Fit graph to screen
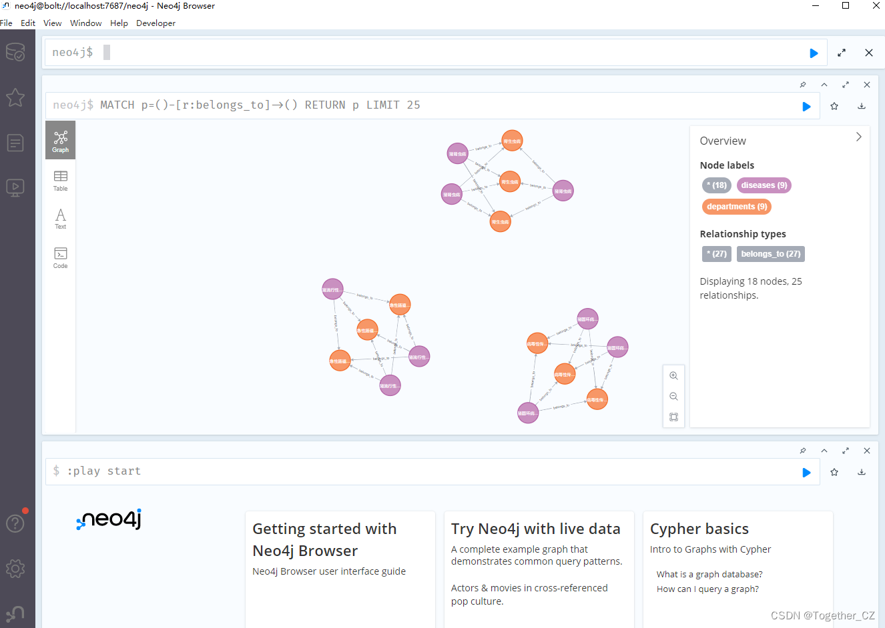The image size is (885, 628). click(673, 417)
